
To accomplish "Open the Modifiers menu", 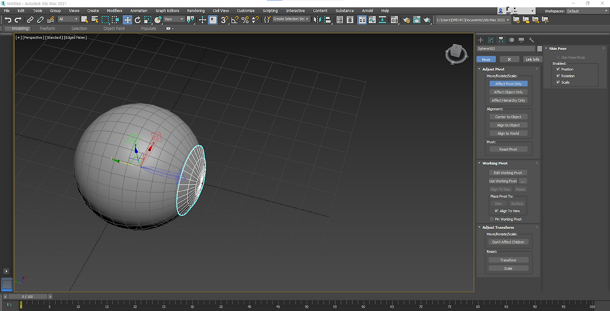I will [x=114, y=10].
